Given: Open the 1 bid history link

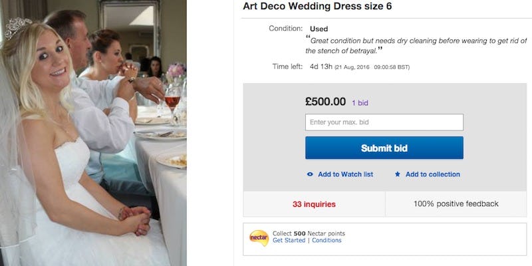Looking at the screenshot, I should (360, 103).
